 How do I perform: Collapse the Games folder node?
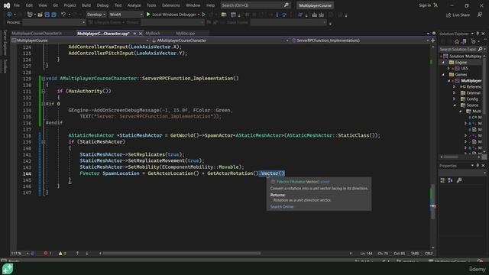443,75
